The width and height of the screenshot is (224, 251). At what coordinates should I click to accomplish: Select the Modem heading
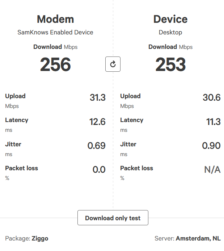point(55,19)
